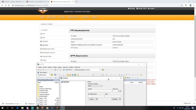196x110 pixels.
Task: Open the Novinky link in the top bar
Action: tap(131, 9)
